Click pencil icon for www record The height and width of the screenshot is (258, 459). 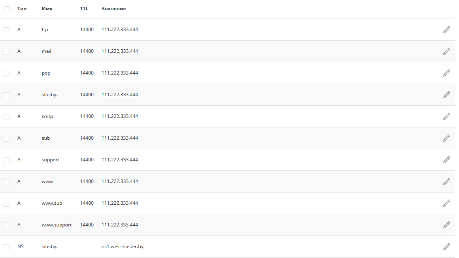pyautogui.click(x=446, y=181)
